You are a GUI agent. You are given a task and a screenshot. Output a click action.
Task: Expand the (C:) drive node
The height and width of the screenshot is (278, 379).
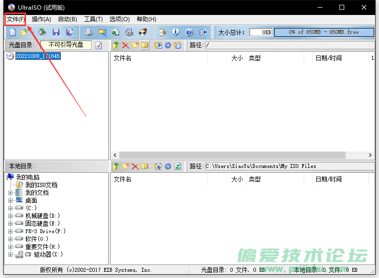pyautogui.click(x=11, y=208)
